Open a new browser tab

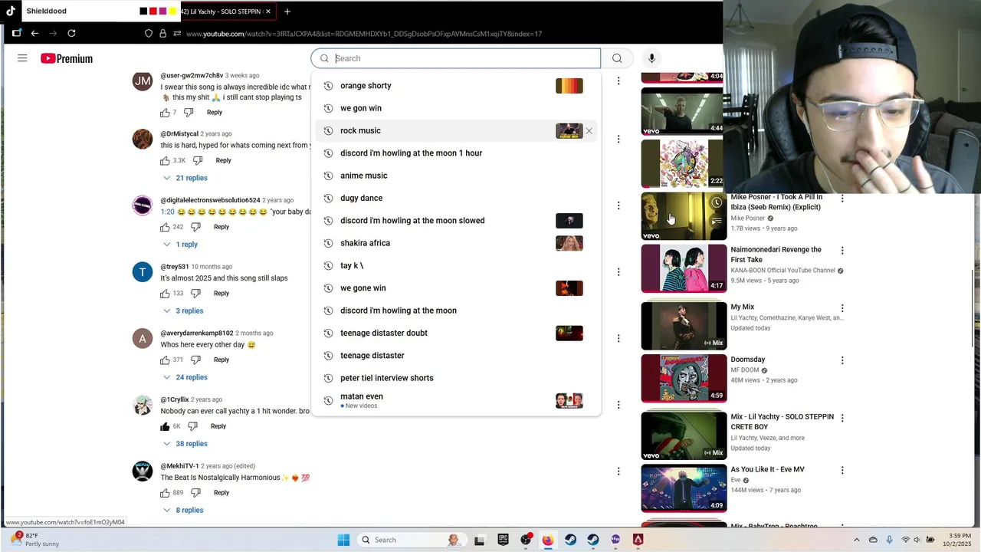[287, 11]
